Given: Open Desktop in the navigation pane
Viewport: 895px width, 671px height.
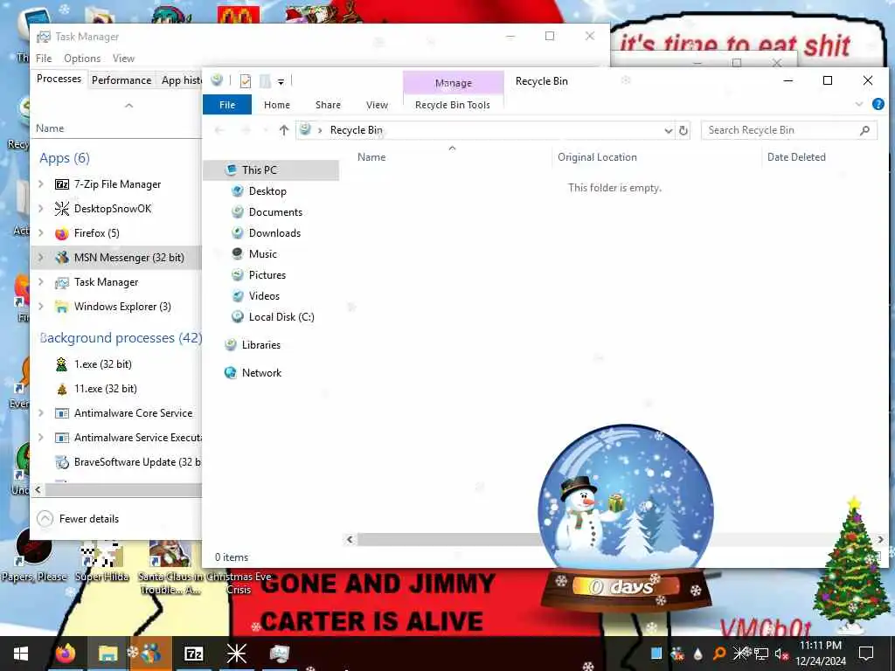Looking at the screenshot, I should pos(267,191).
